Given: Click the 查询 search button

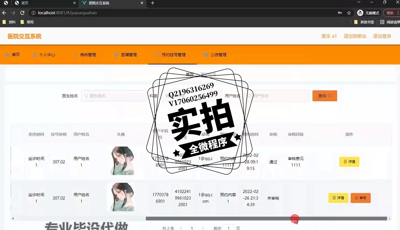Looking at the screenshot, I should [x=325, y=96].
